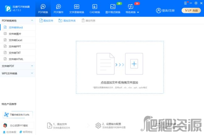The image size is (204, 135).
Task: Click the supported formats hint text
Action: (120, 88)
